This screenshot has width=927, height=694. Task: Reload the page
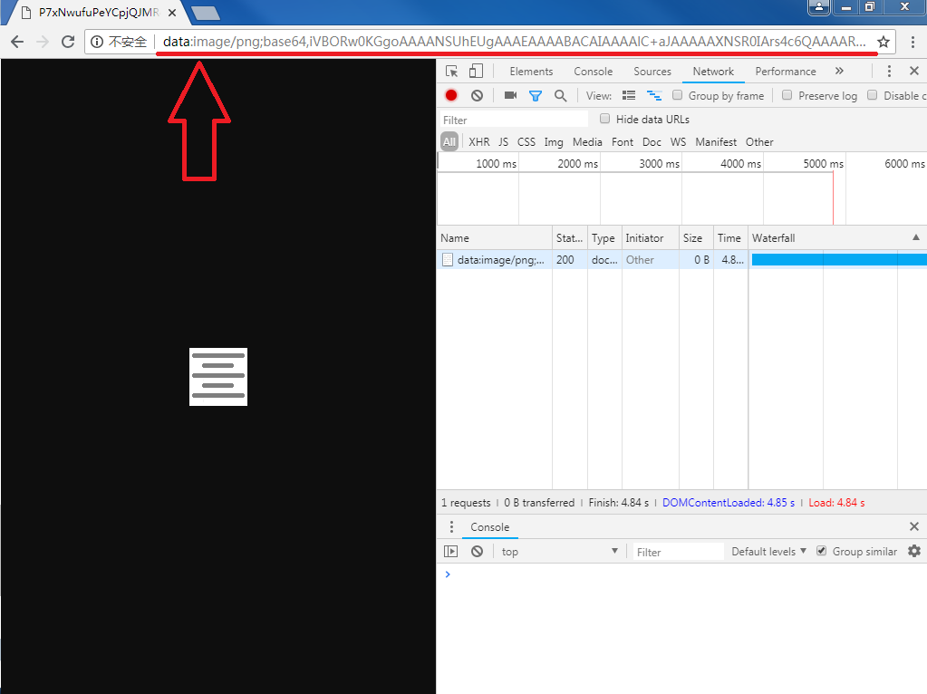(68, 42)
